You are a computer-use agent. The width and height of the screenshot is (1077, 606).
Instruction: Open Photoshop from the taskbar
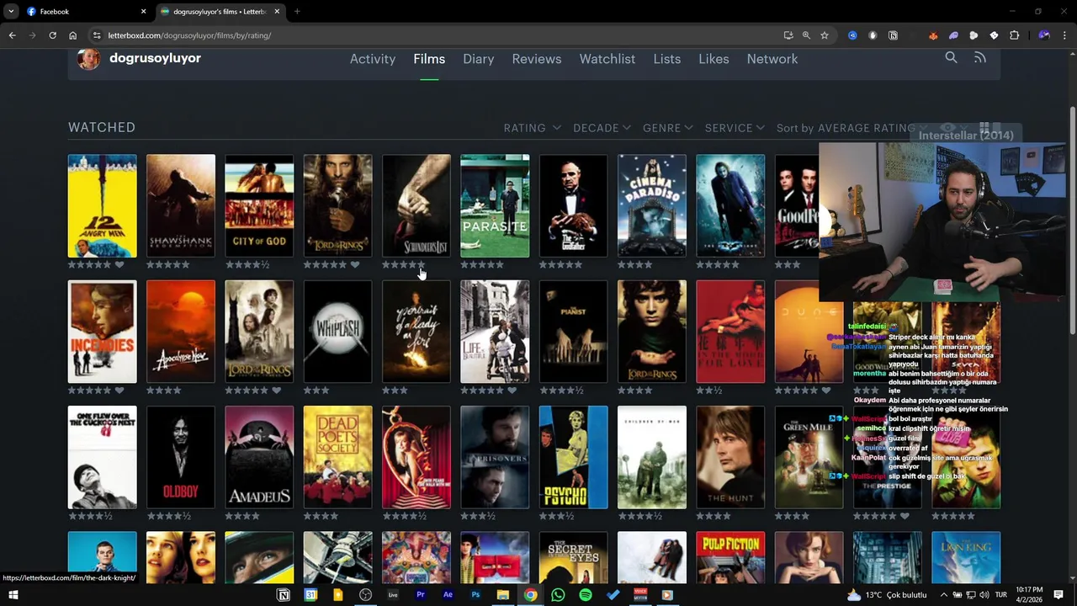(475, 595)
